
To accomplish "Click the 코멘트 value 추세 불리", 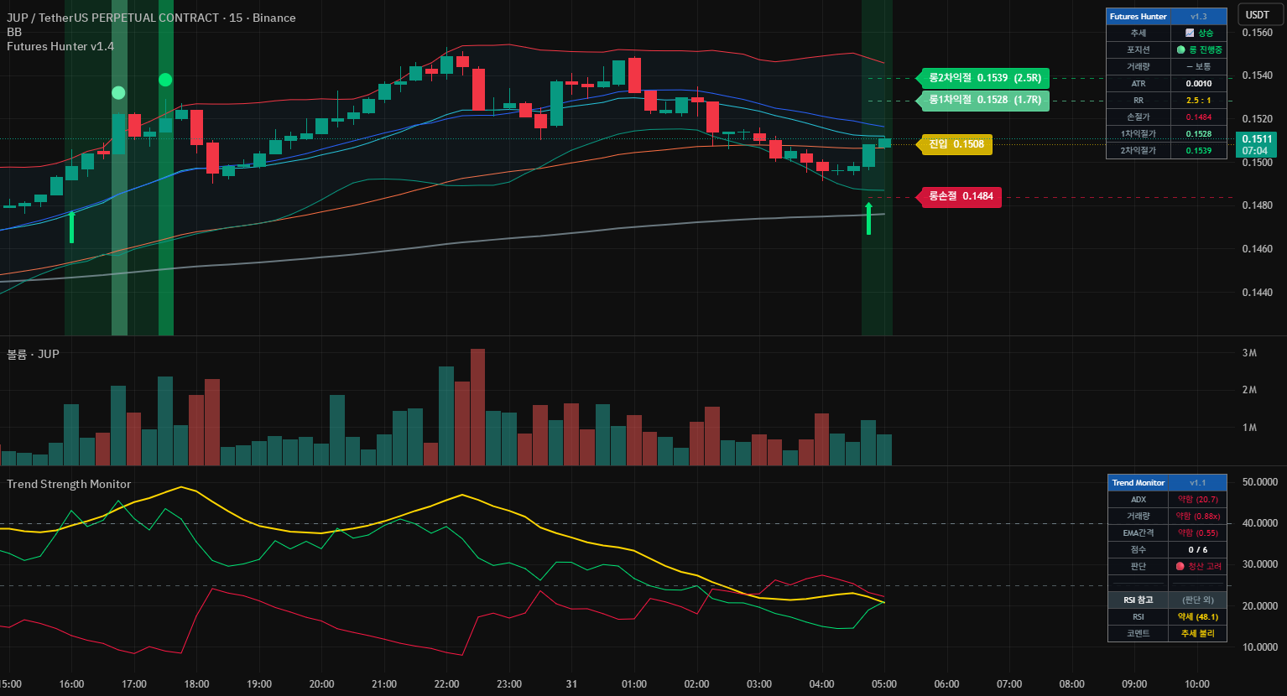I will [1197, 633].
